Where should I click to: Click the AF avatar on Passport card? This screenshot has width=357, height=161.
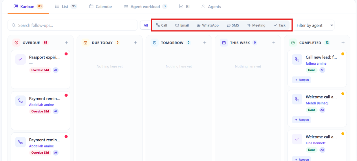coord(56,70)
